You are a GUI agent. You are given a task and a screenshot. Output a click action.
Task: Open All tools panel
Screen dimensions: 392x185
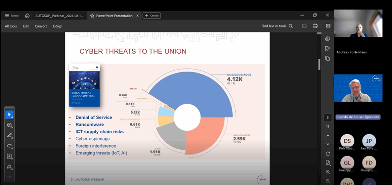[11, 26]
